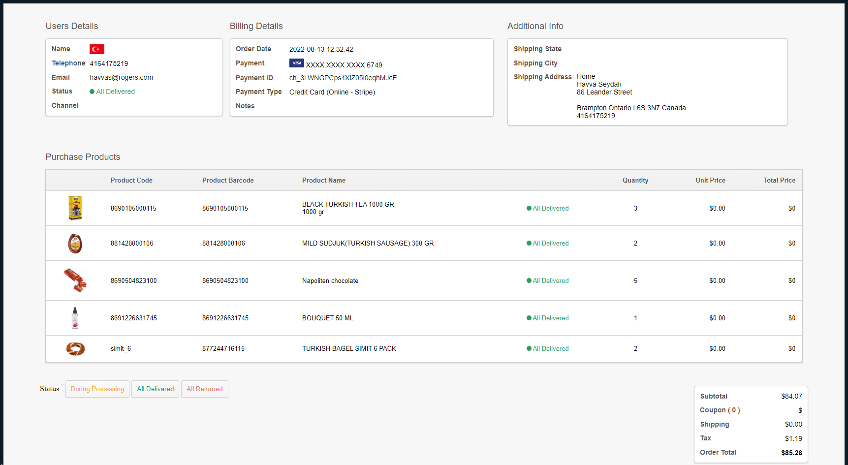The image size is (848, 465).
Task: Select Credit Card (Online - Stripe) payment type
Action: click(x=332, y=92)
